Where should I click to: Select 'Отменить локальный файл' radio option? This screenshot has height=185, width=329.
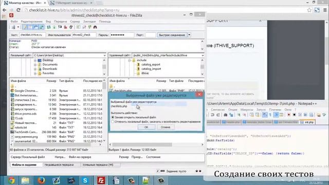(113, 122)
